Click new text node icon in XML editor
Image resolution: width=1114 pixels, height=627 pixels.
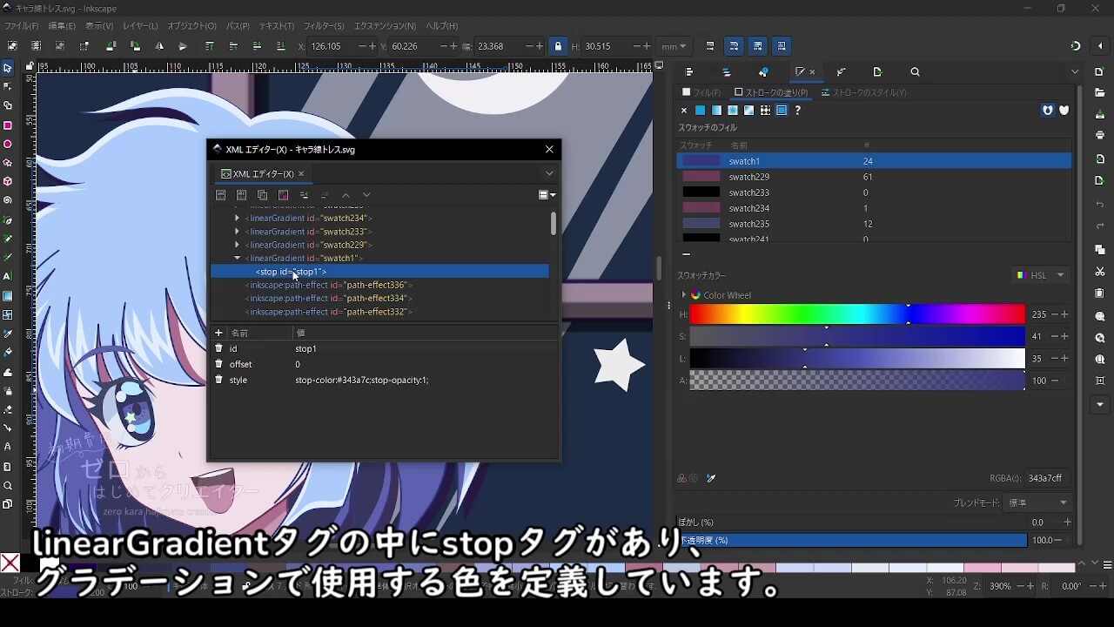(242, 195)
